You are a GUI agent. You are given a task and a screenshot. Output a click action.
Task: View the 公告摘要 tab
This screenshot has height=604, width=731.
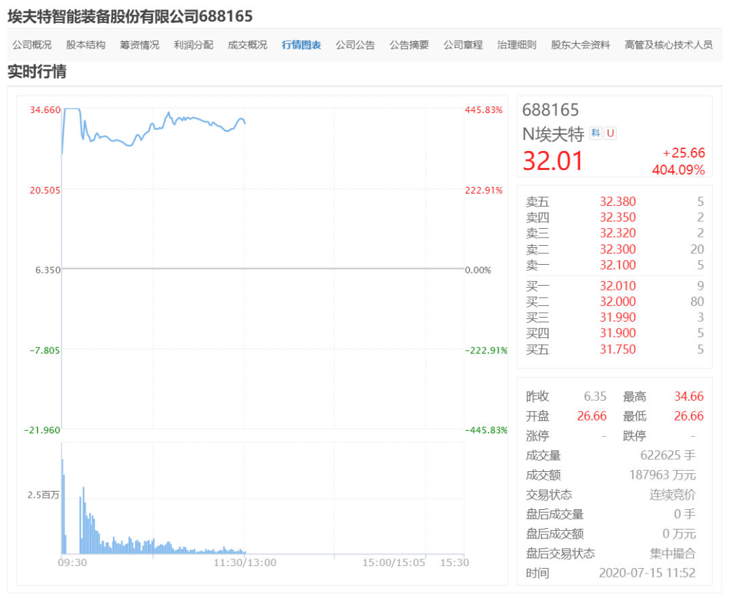pyautogui.click(x=408, y=45)
